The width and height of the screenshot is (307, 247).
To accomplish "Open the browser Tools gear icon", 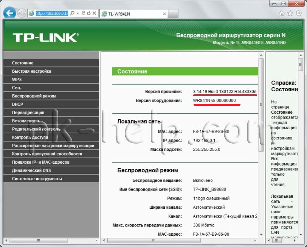I will click(299, 13).
